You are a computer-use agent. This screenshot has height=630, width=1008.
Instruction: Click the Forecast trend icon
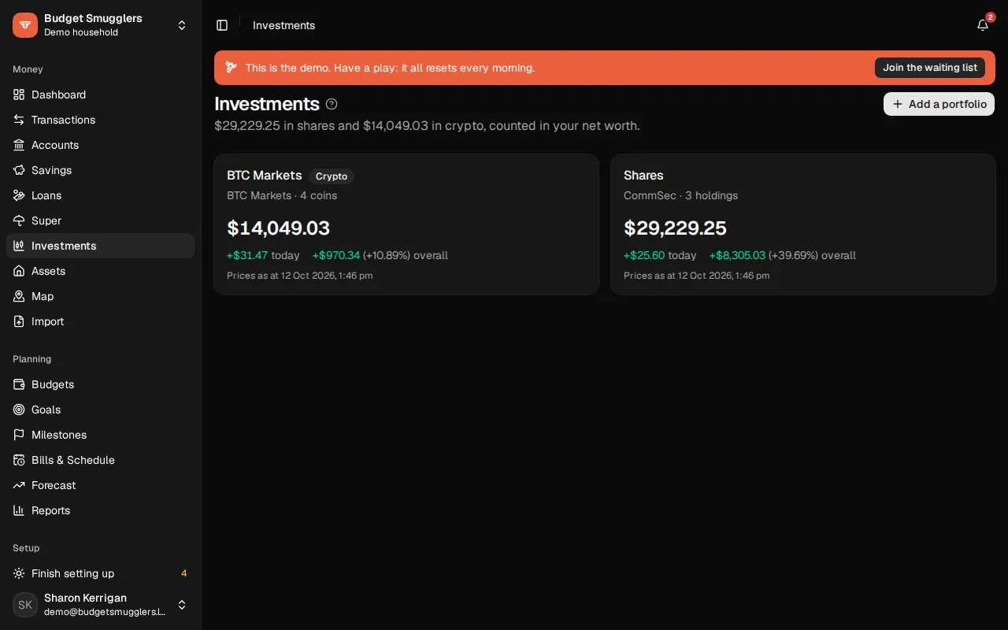tap(19, 485)
